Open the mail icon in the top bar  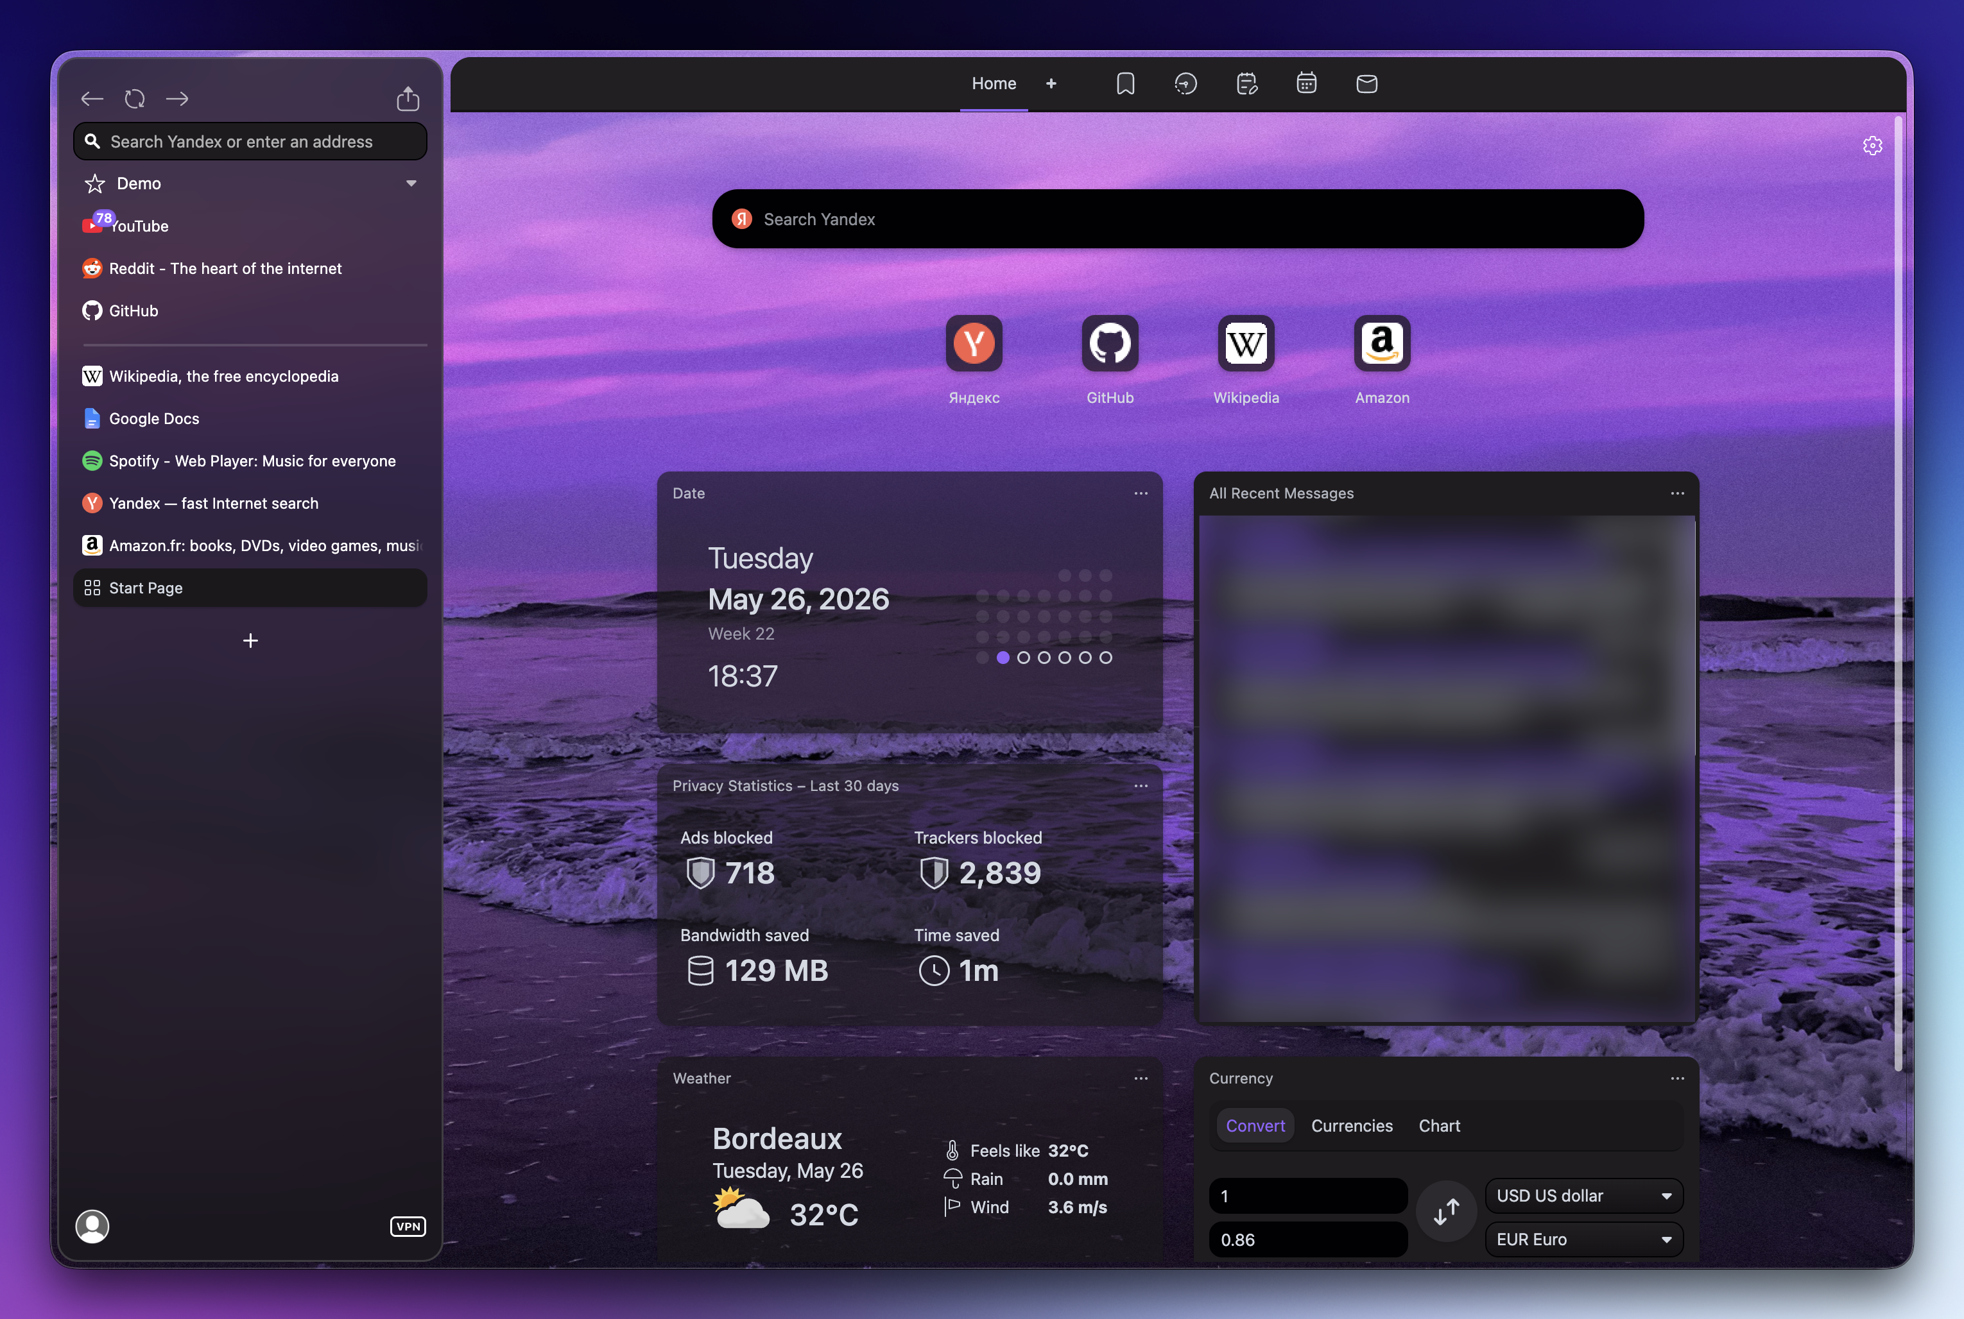(1366, 83)
